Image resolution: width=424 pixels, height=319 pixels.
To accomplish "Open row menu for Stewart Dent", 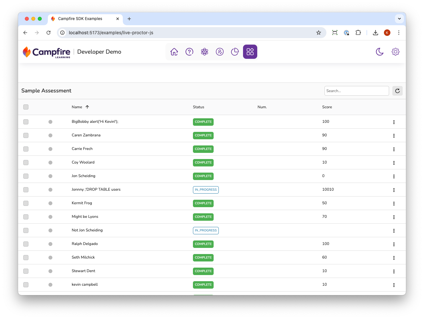I will [x=394, y=271].
